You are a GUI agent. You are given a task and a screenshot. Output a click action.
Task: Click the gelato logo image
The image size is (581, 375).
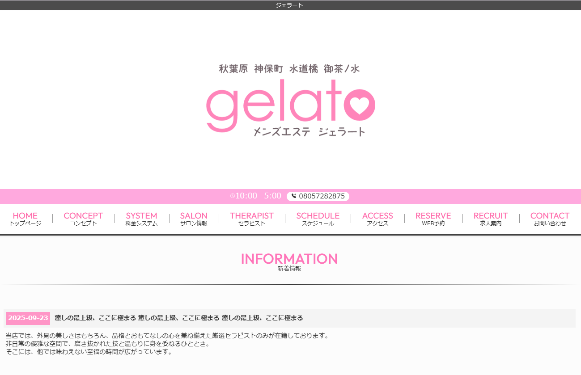[x=290, y=100]
